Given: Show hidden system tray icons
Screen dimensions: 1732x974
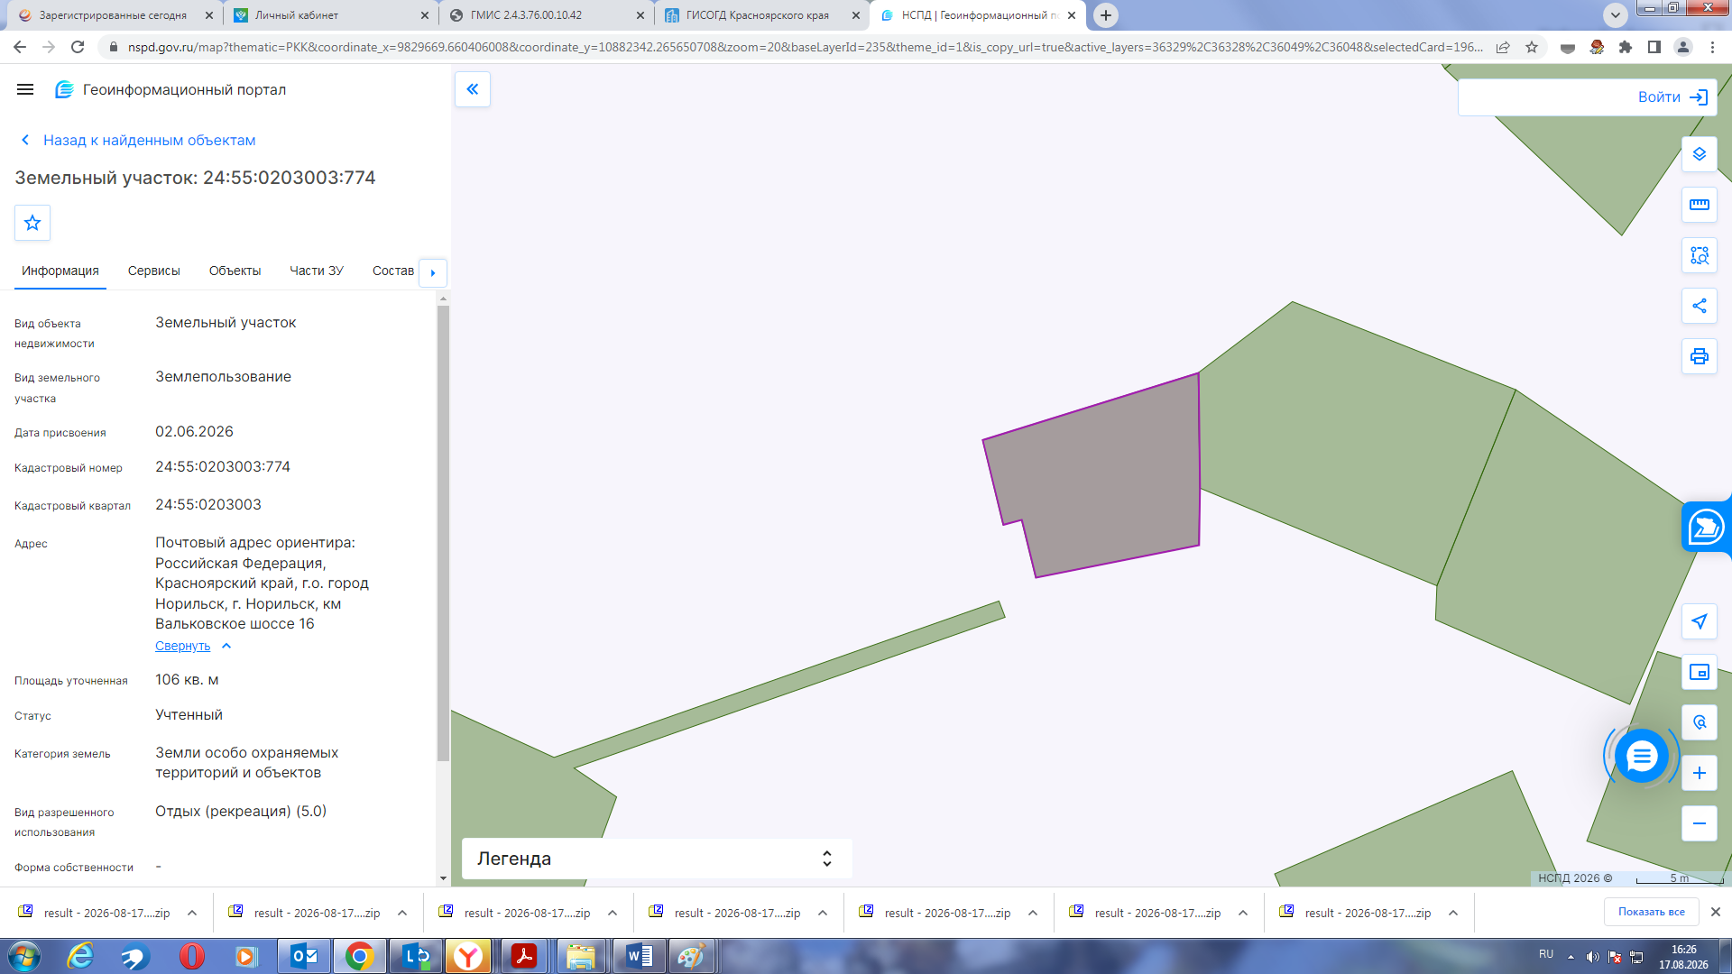Looking at the screenshot, I should tap(1571, 956).
